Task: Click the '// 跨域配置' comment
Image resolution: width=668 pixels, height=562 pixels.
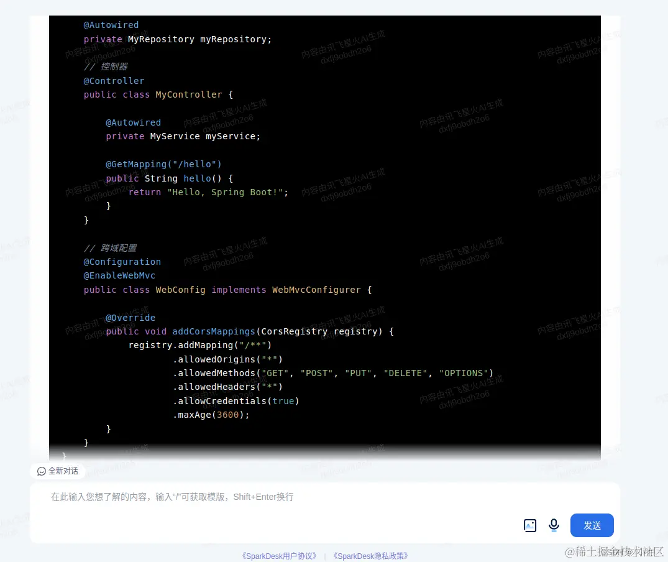Action: (110, 248)
